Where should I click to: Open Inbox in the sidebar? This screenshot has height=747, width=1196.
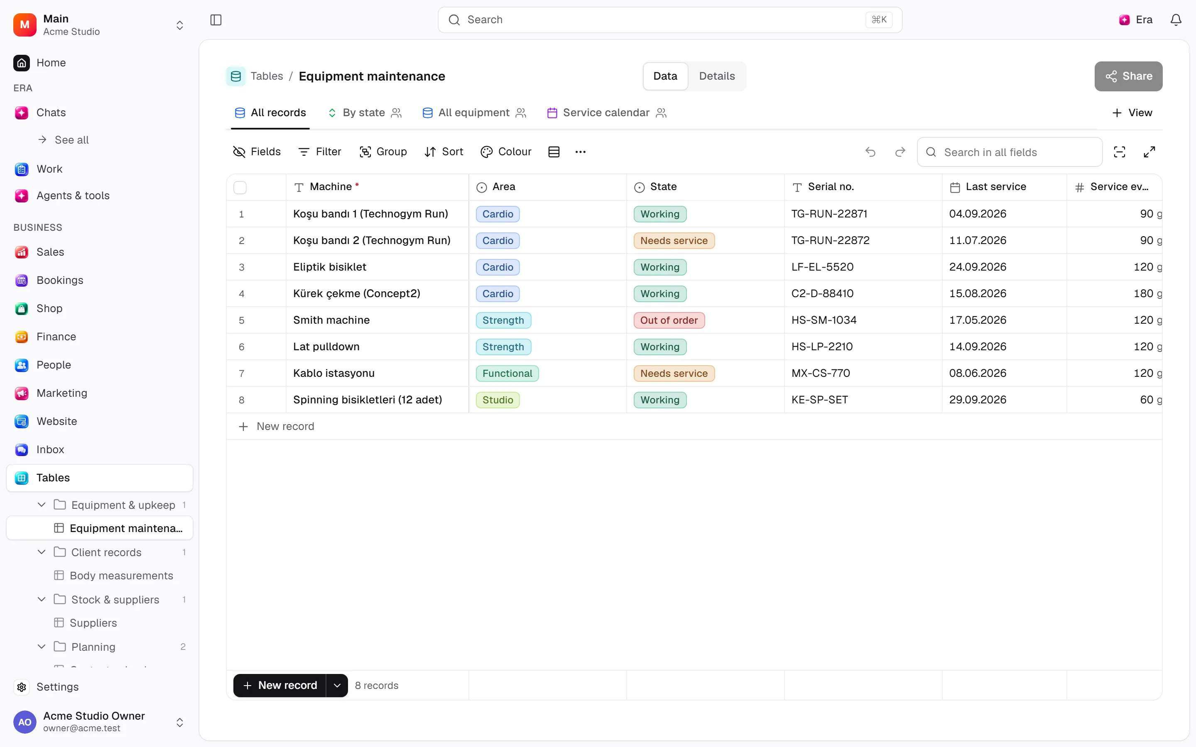[x=99, y=449]
